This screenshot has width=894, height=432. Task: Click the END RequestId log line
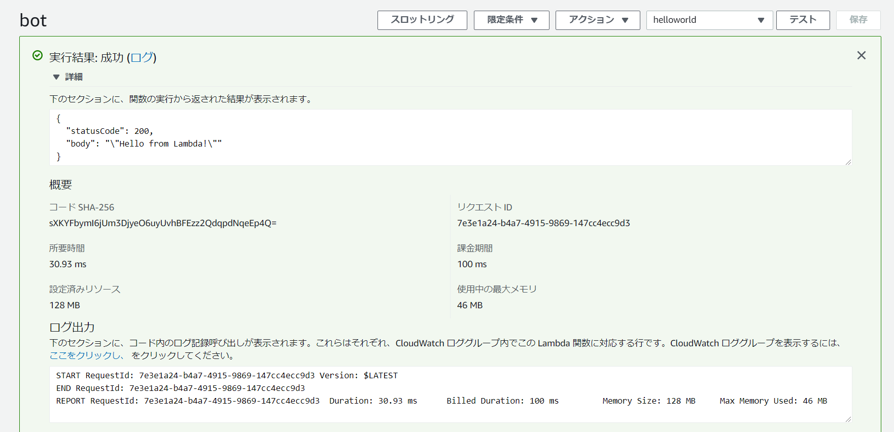pyautogui.click(x=181, y=388)
